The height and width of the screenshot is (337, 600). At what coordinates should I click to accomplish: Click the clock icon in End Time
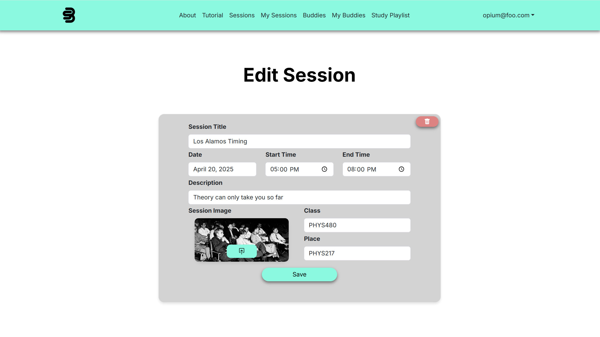tap(402, 169)
